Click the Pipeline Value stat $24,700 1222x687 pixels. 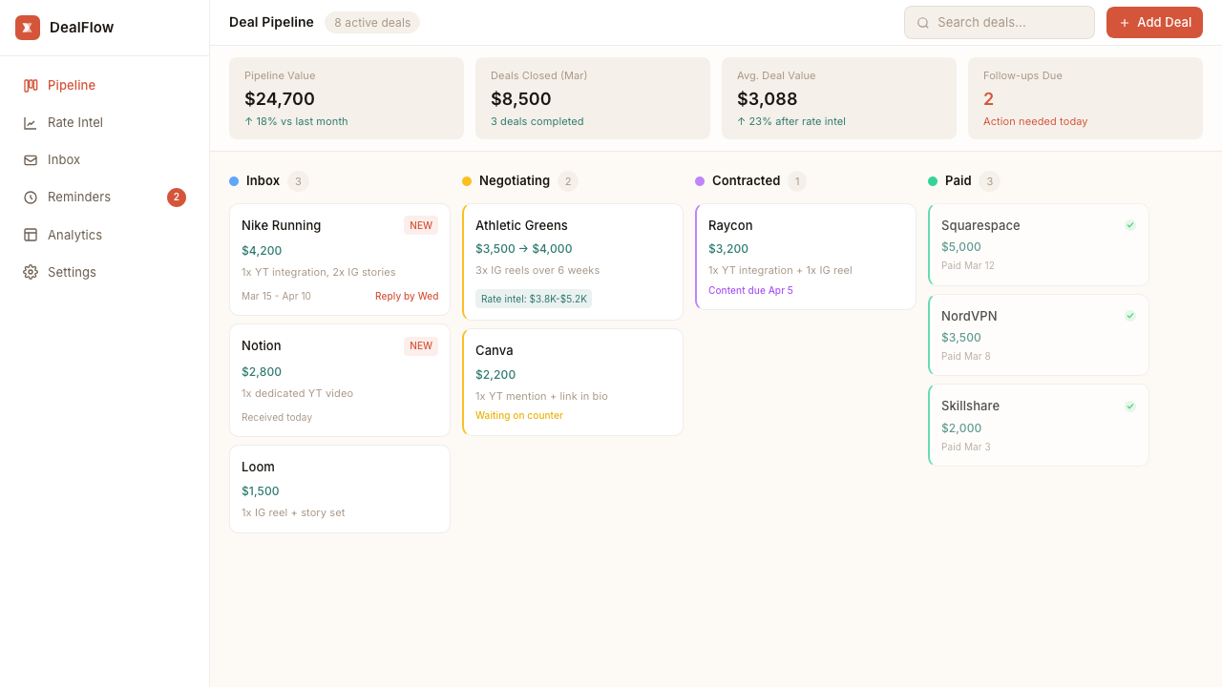[x=280, y=98]
